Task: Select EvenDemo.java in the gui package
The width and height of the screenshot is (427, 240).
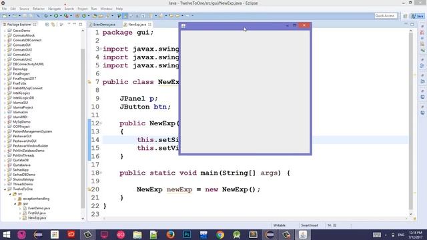Action: tap(39, 208)
